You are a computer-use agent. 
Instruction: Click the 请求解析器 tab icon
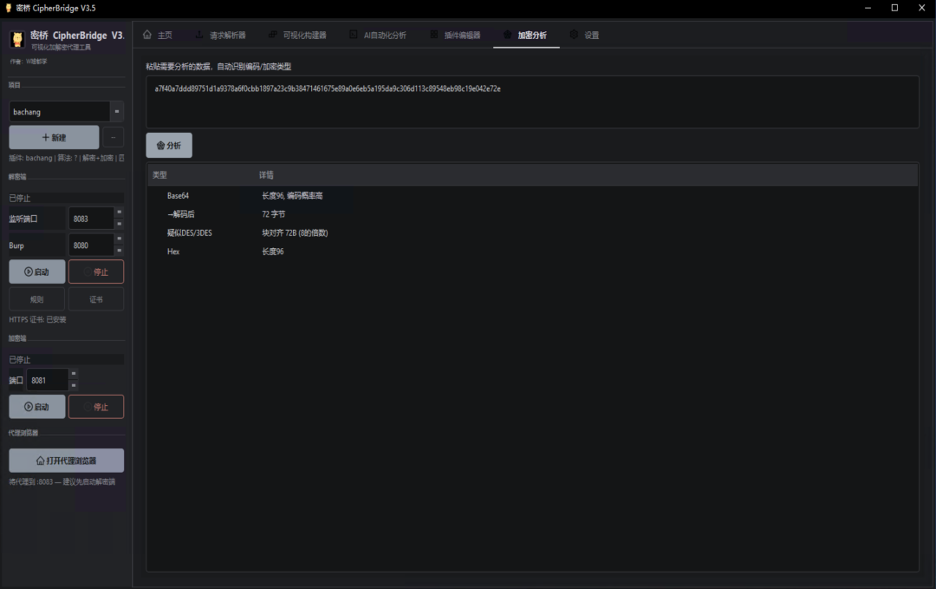coord(198,35)
